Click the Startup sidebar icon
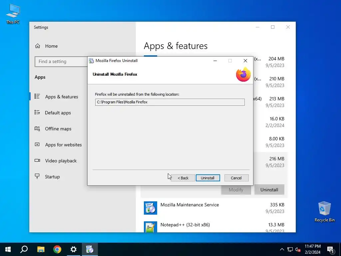341x256 pixels. point(37,176)
